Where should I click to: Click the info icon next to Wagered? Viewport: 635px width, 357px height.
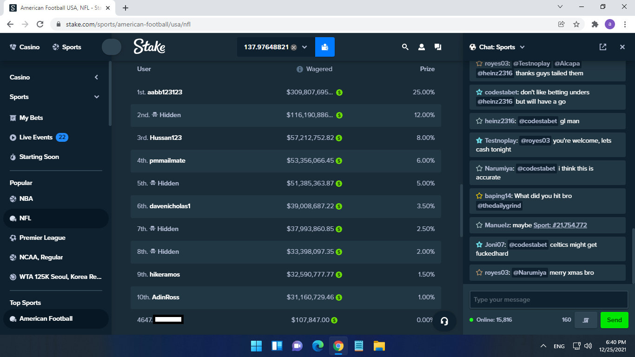[300, 69]
